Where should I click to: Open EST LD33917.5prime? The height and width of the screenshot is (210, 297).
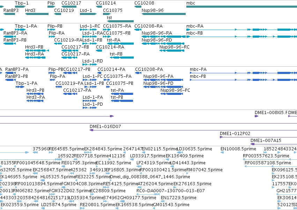pos(148,156)
